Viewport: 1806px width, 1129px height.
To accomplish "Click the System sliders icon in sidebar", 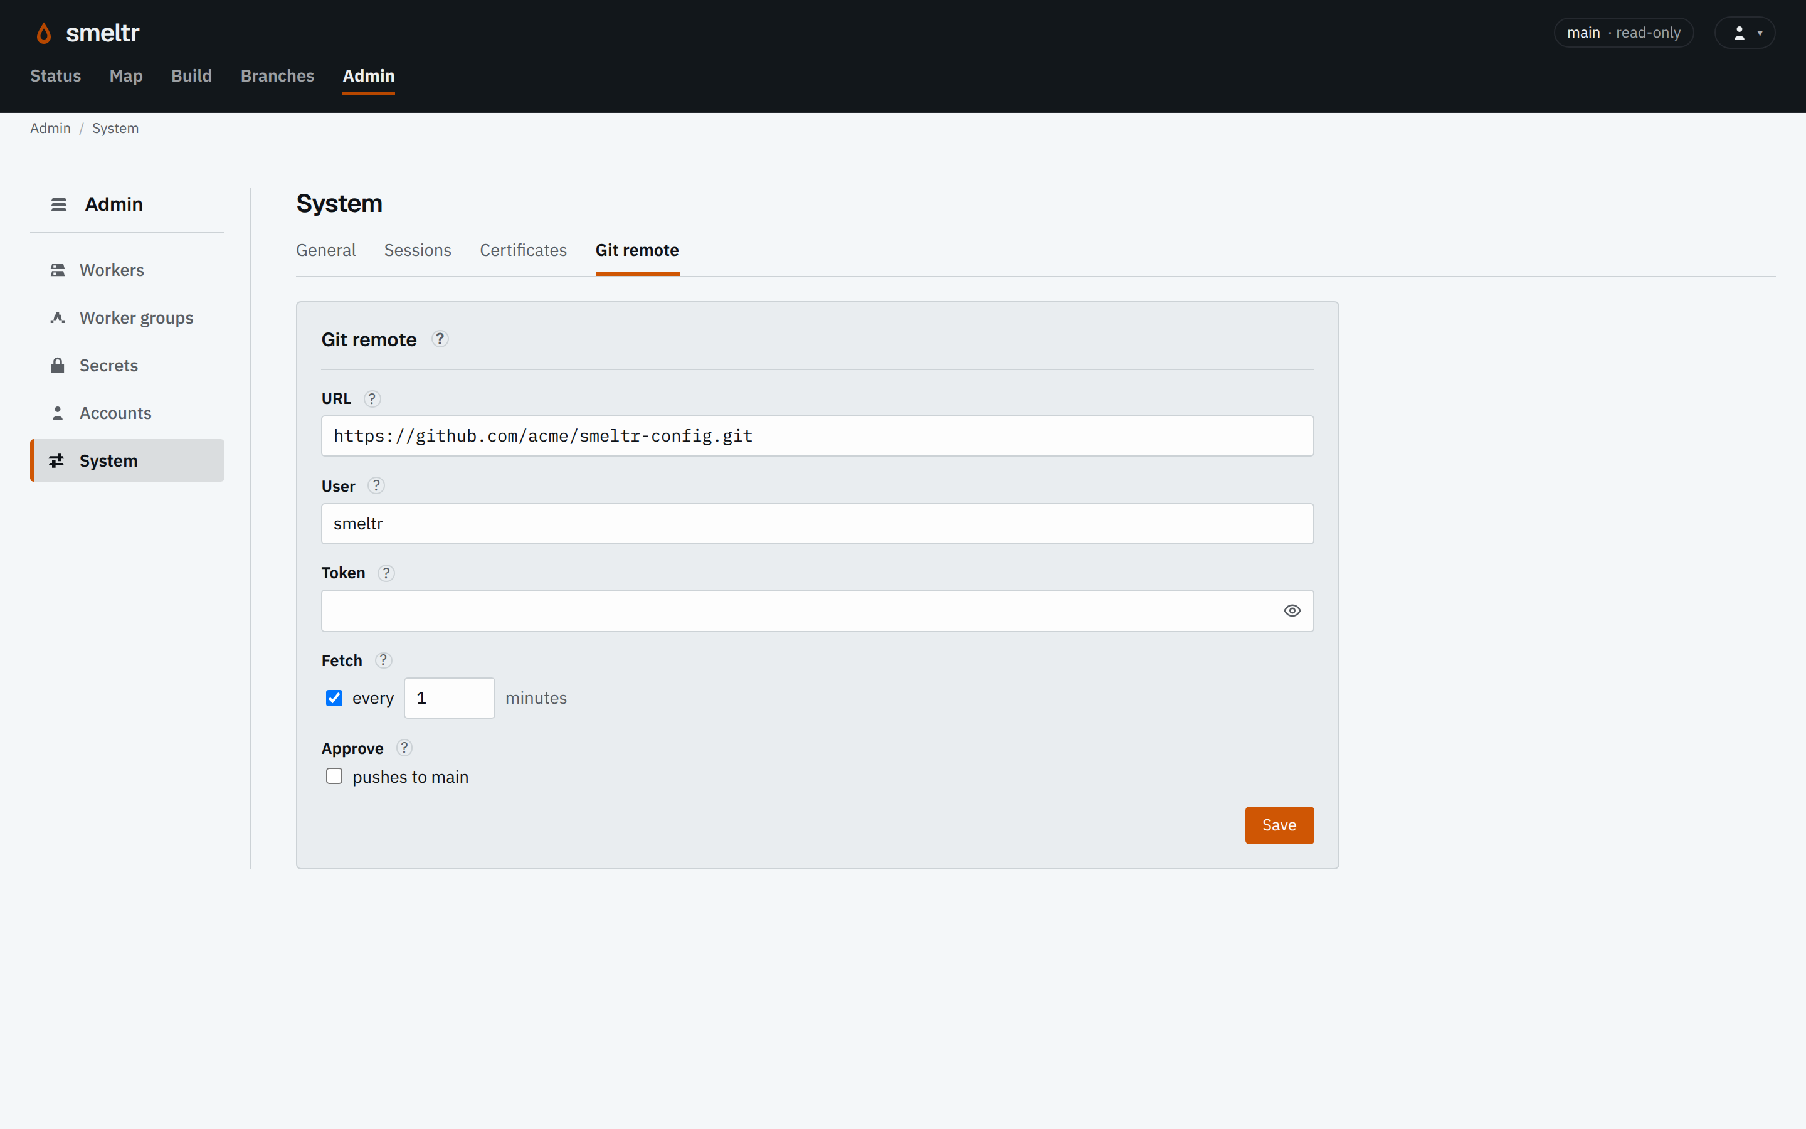I will (x=56, y=461).
